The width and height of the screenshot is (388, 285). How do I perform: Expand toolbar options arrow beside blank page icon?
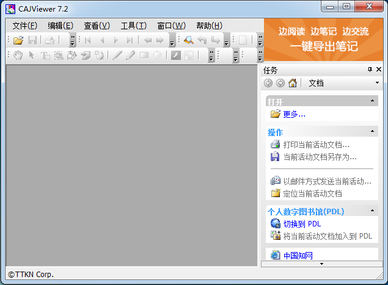pos(260,40)
